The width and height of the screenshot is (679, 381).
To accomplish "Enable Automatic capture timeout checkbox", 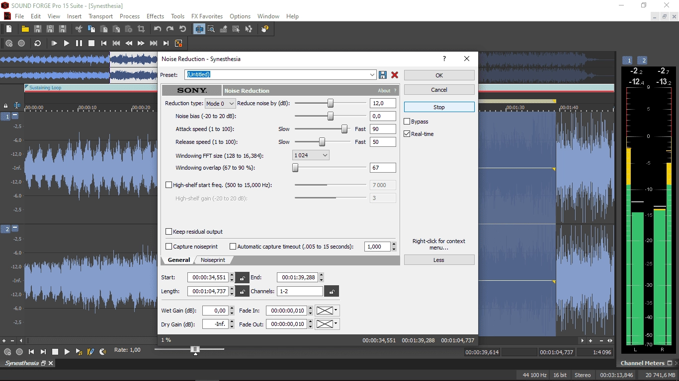I will pos(233,247).
